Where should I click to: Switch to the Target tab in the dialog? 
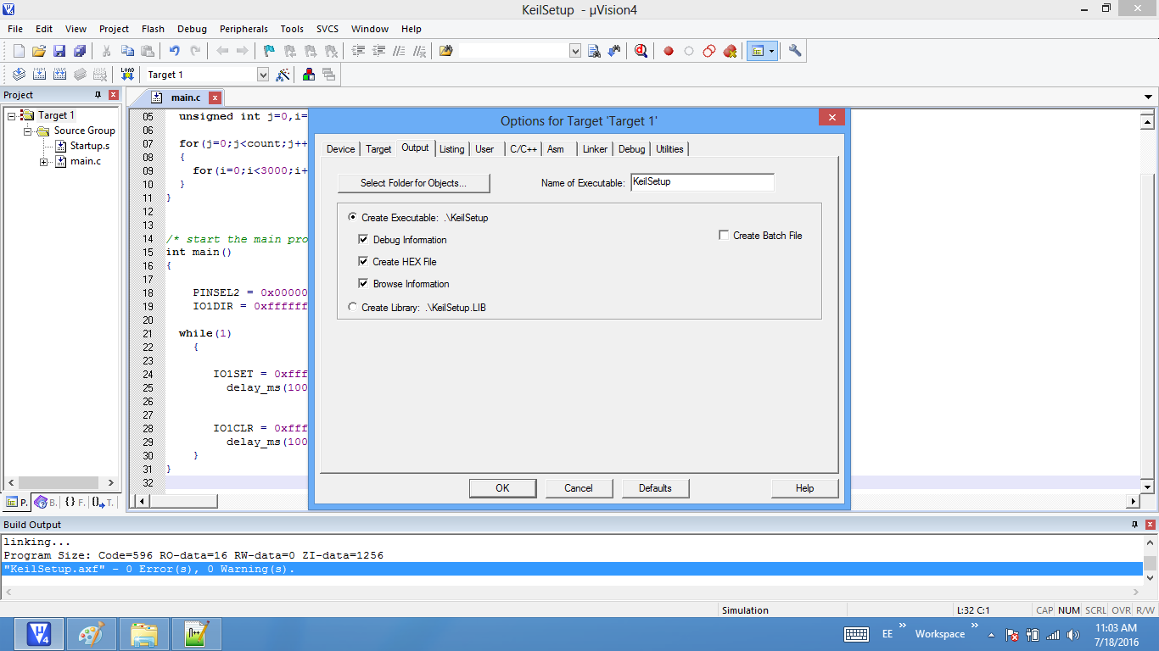coord(378,149)
